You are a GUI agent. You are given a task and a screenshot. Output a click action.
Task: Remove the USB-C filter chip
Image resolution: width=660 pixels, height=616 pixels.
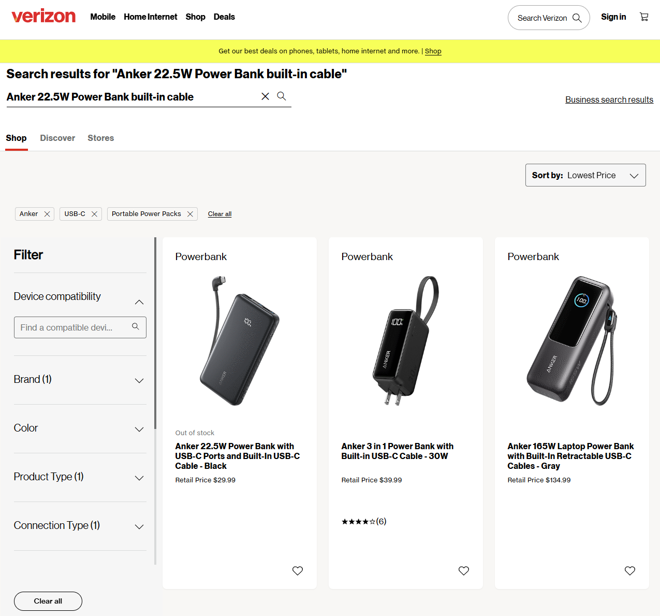(x=94, y=214)
